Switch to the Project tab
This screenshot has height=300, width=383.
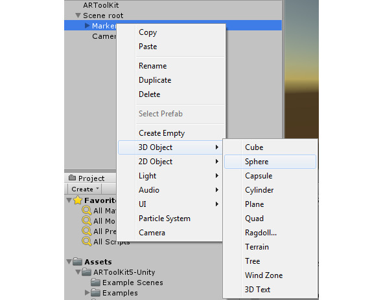87,178
